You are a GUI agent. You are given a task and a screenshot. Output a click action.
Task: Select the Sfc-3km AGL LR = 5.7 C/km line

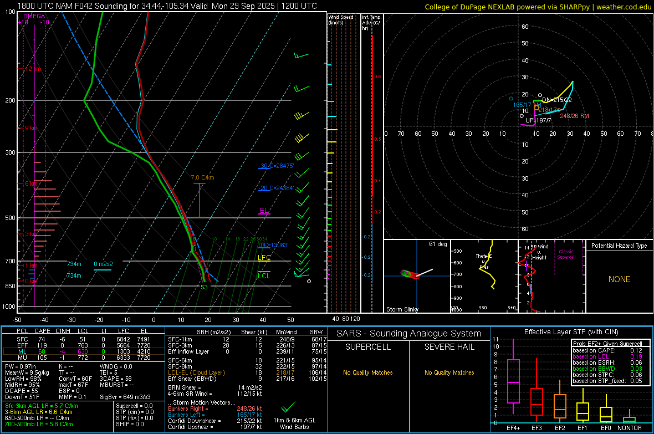click(x=42, y=406)
